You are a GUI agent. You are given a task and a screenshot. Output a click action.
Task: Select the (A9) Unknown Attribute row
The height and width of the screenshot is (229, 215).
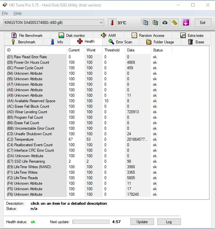[89, 95]
